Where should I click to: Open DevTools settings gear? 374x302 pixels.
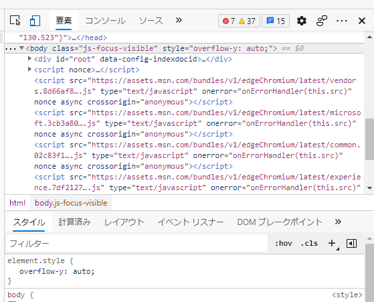click(302, 21)
